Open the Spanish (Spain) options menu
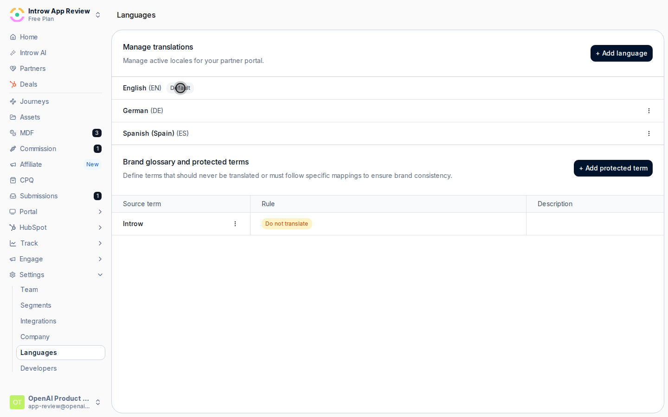The width and height of the screenshot is (668, 417). click(649, 133)
